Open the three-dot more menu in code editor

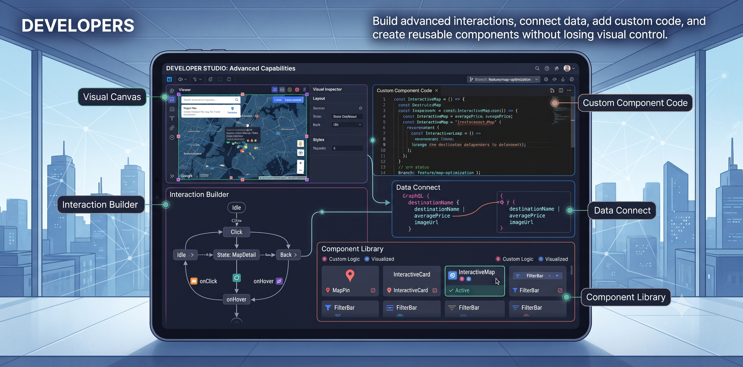(x=569, y=90)
